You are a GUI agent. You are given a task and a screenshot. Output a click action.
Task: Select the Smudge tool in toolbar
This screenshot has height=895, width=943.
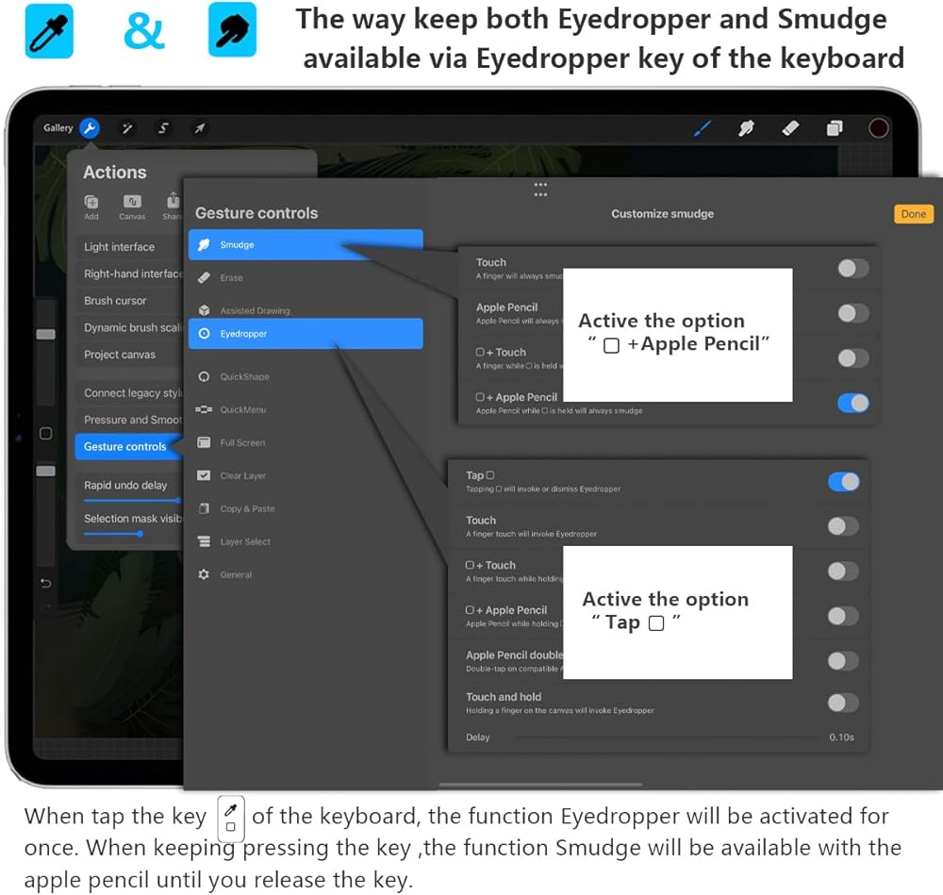click(747, 128)
